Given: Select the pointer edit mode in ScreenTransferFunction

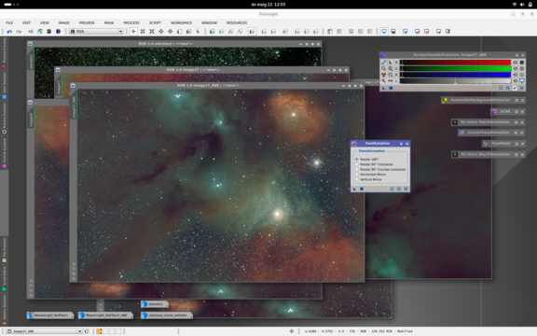Looking at the screenshot, I should tap(390, 63).
